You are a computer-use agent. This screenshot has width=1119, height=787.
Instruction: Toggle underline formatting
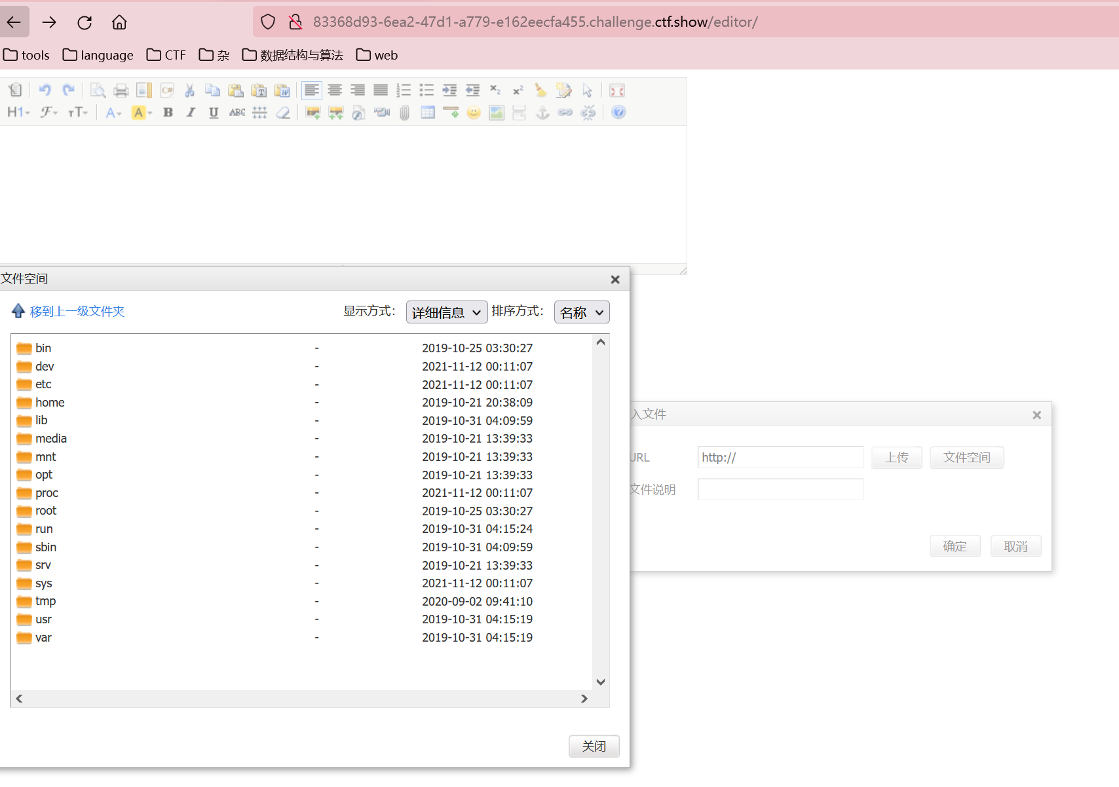pos(214,113)
